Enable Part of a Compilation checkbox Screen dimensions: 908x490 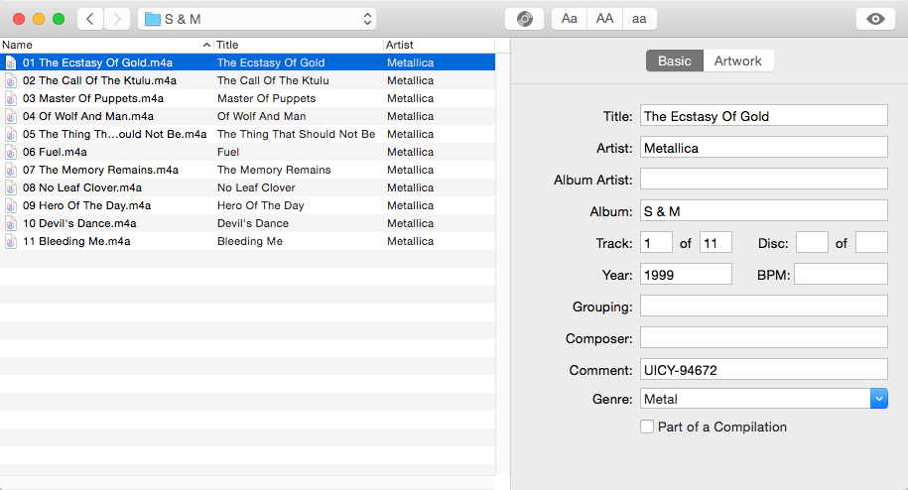[647, 427]
